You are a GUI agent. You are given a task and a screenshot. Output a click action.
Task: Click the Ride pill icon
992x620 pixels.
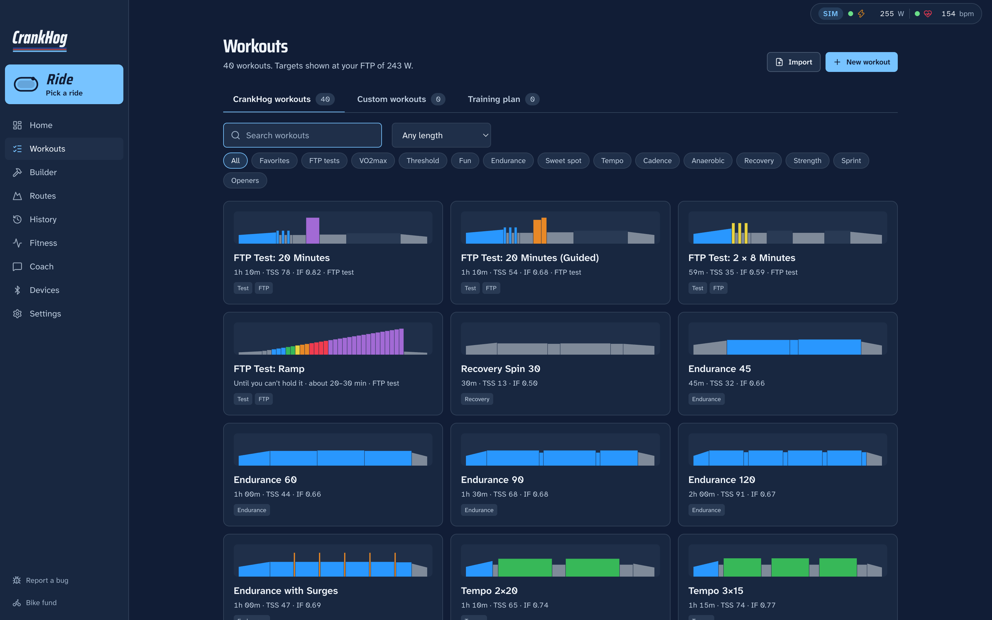tap(26, 84)
